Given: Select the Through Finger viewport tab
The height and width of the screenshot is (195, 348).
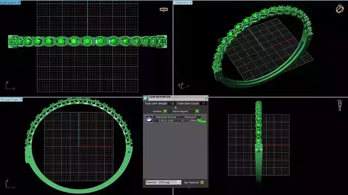Looking at the screenshot, I should (10, 100).
